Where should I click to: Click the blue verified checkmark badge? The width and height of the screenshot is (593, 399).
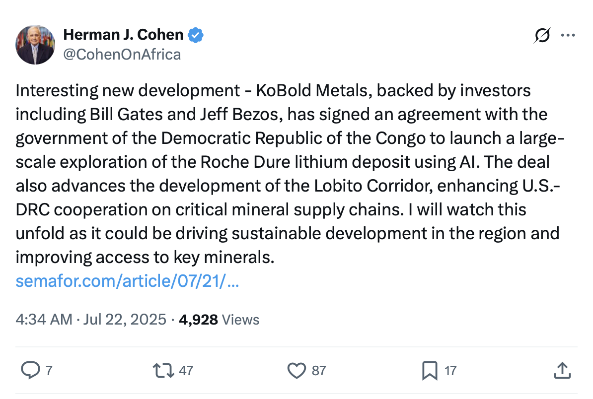(196, 35)
